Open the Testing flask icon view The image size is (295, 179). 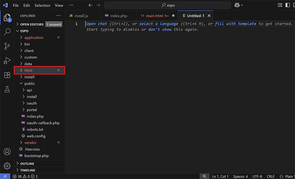tap(7, 89)
